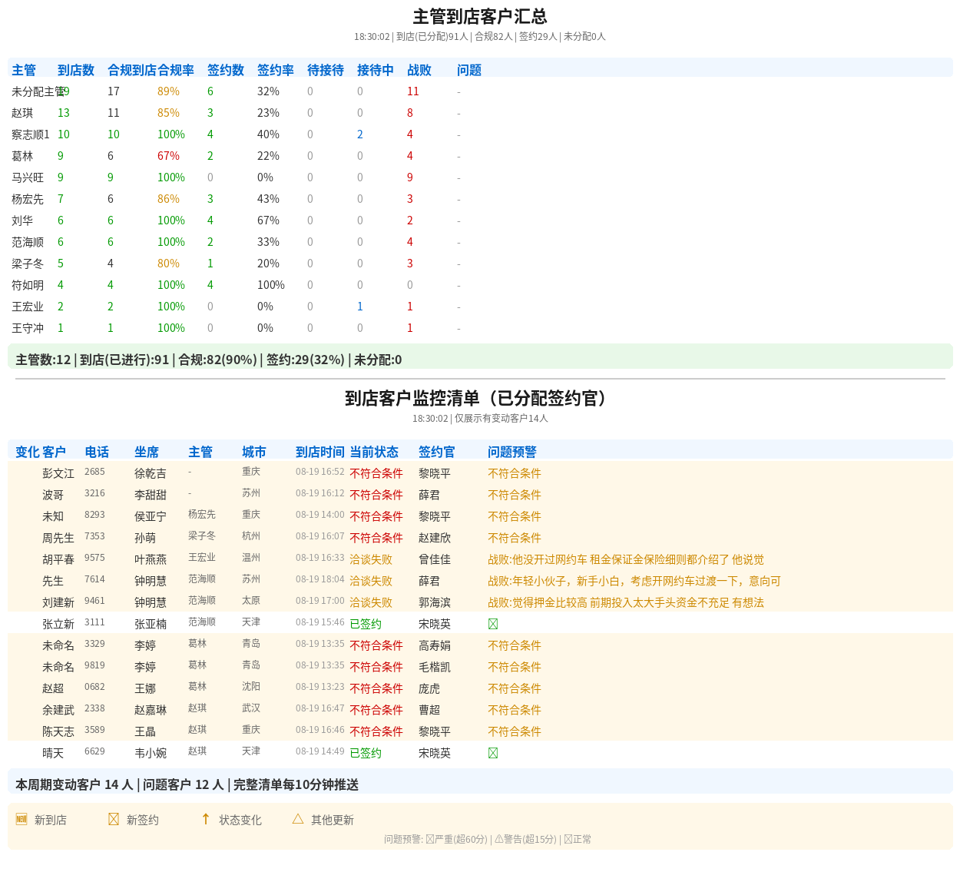Click the 新到店 legend icon
Screen dimensions: 960x882
pos(22,819)
